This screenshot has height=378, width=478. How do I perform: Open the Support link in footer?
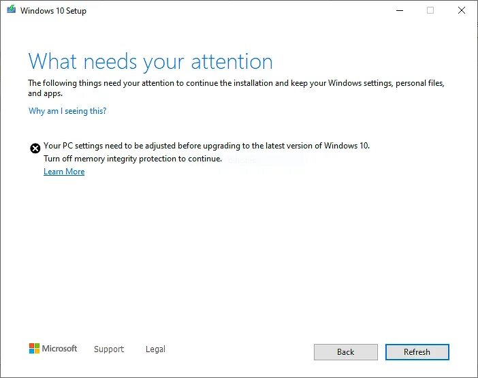click(109, 349)
